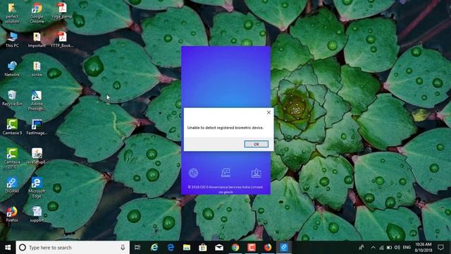Viewport: 451px width, 254px height.
Task: Select the Camtasia 9 desktop shortcut
Action: 12,127
